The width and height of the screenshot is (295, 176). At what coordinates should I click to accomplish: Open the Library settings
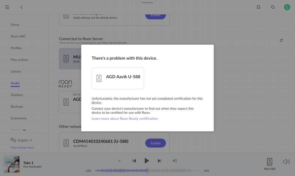[16, 71]
